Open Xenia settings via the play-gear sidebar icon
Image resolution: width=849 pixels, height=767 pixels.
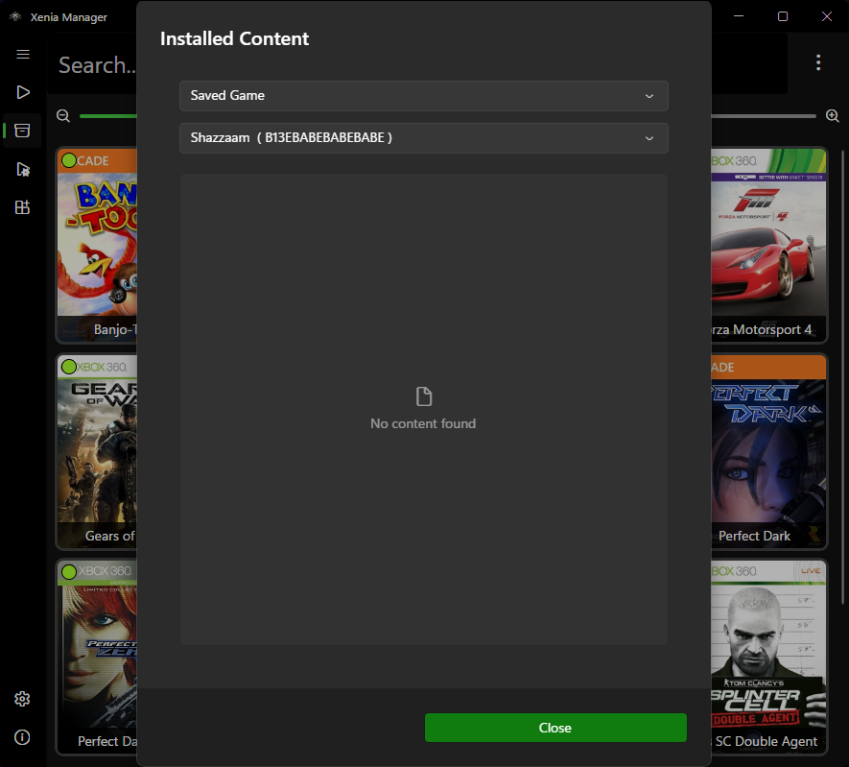(x=22, y=169)
